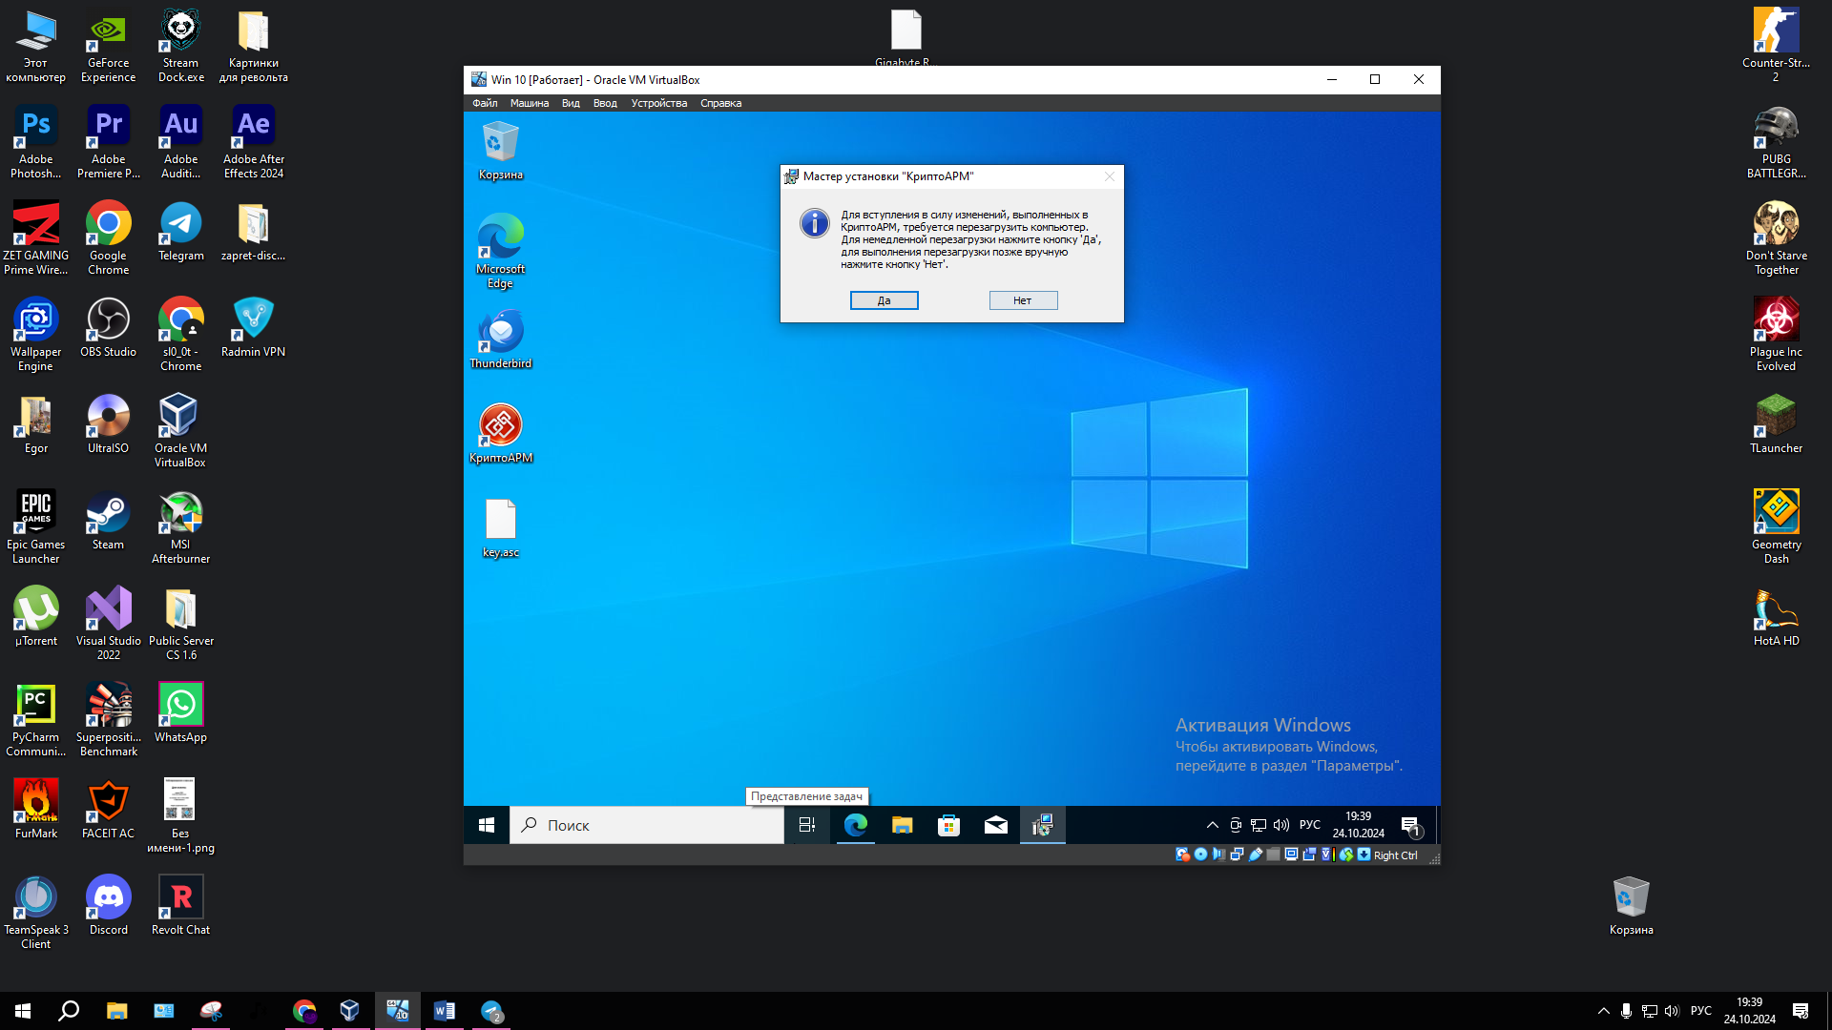Click Нет to restart later manually
Image resolution: width=1832 pixels, height=1030 pixels.
1023,300
